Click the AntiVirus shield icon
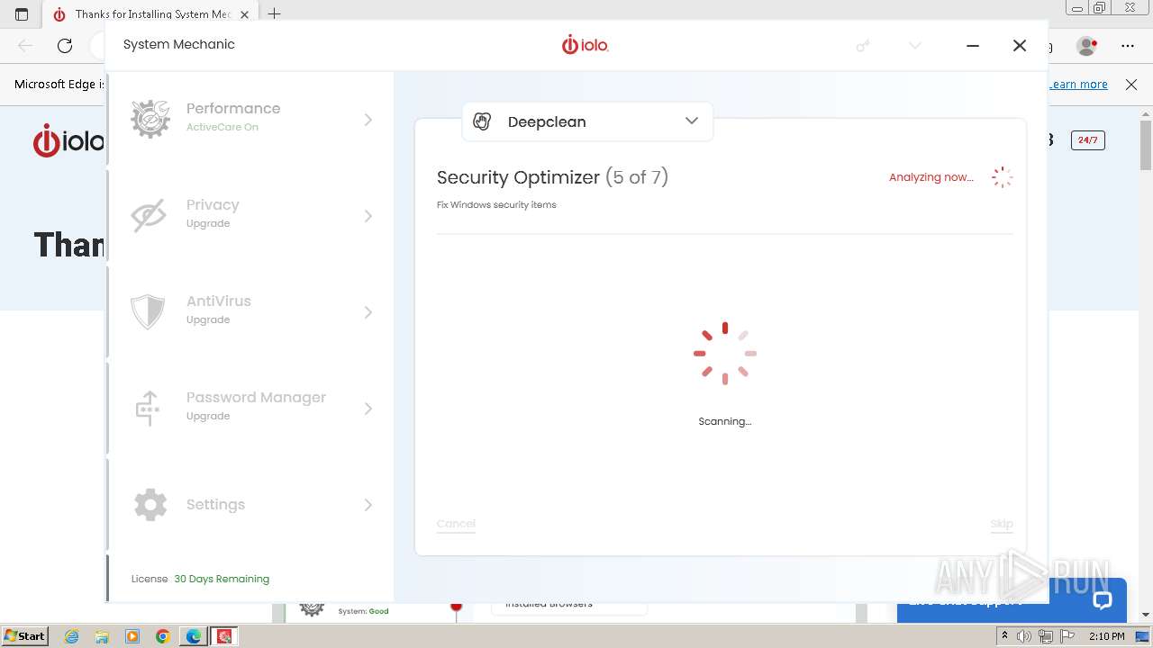 (148, 311)
